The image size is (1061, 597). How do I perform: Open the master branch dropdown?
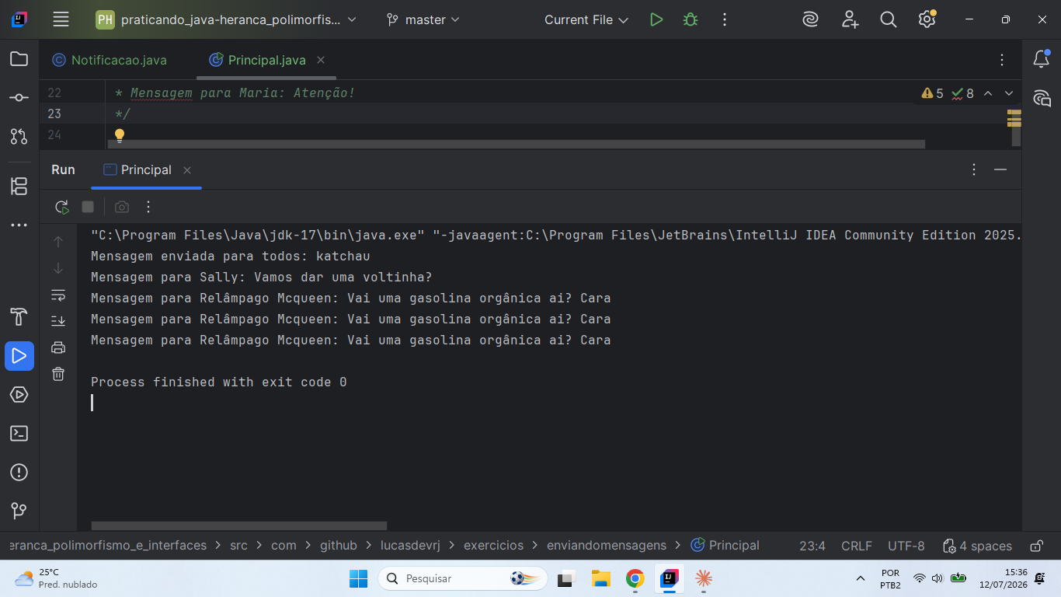point(423,20)
